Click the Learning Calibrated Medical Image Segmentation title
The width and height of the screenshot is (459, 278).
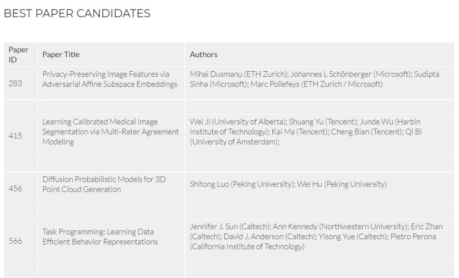110,132
